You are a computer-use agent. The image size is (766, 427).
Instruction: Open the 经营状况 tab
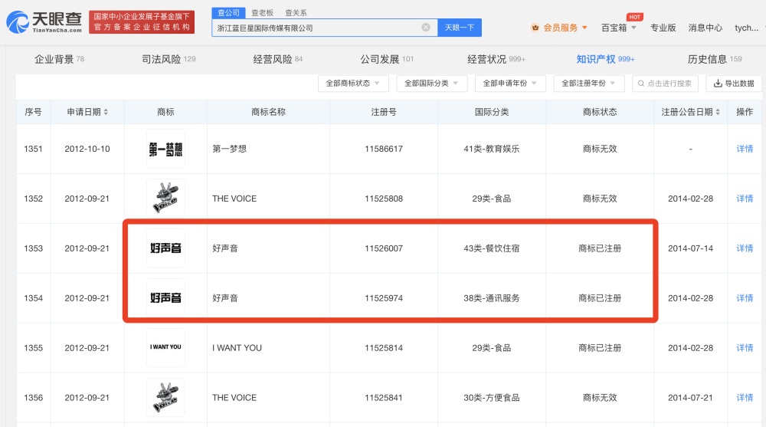tap(496, 59)
